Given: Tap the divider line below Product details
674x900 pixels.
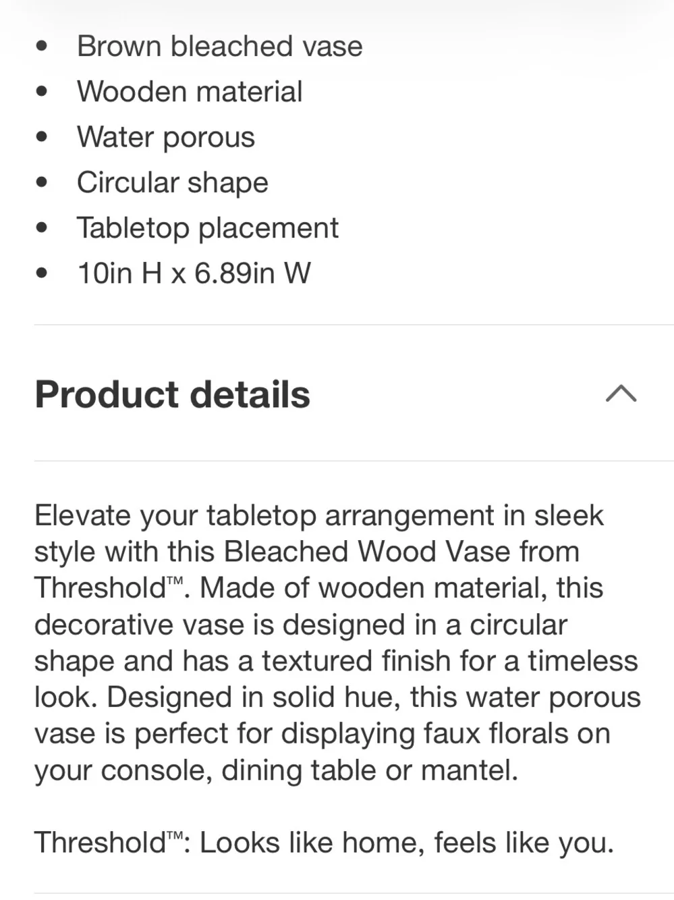Looking at the screenshot, I should pyautogui.click(x=354, y=461).
